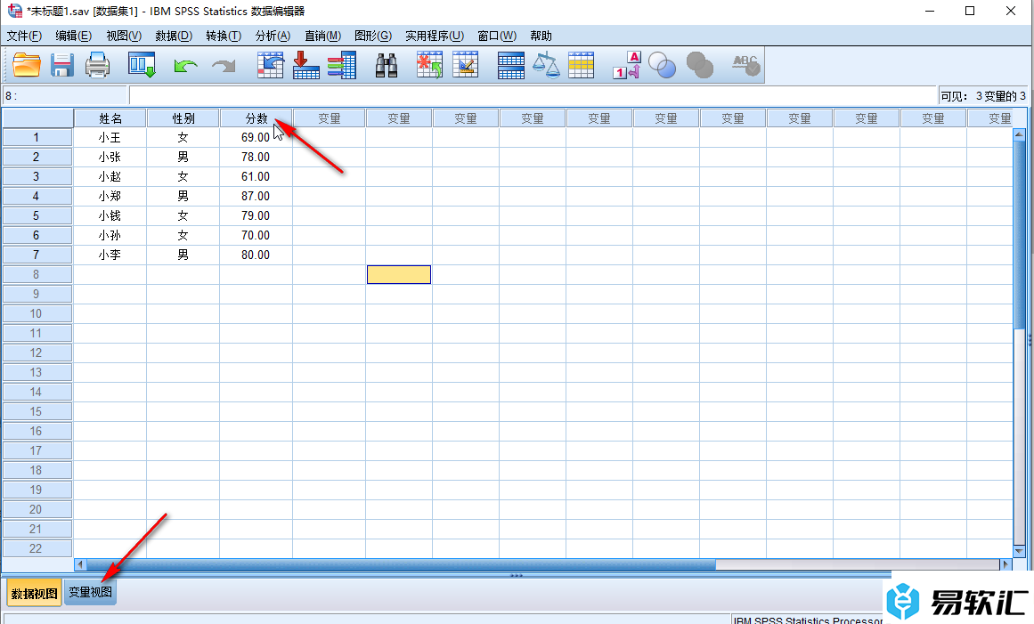Open the 实用程序(U) menu
Screen dimensions: 1034x624
(435, 36)
